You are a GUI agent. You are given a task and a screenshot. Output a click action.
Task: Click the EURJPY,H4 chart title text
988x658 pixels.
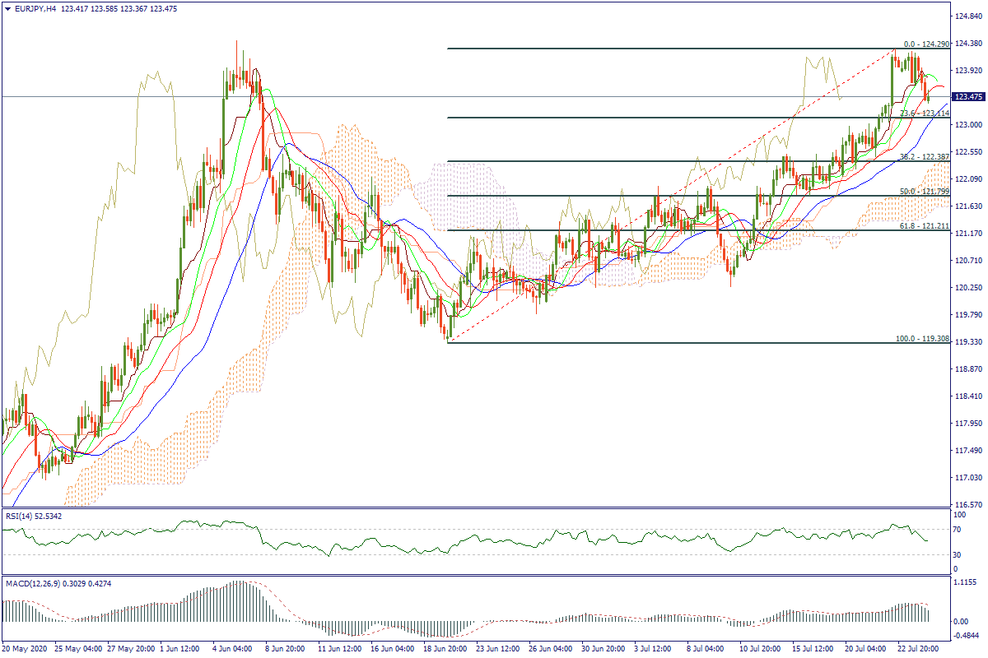click(x=35, y=7)
